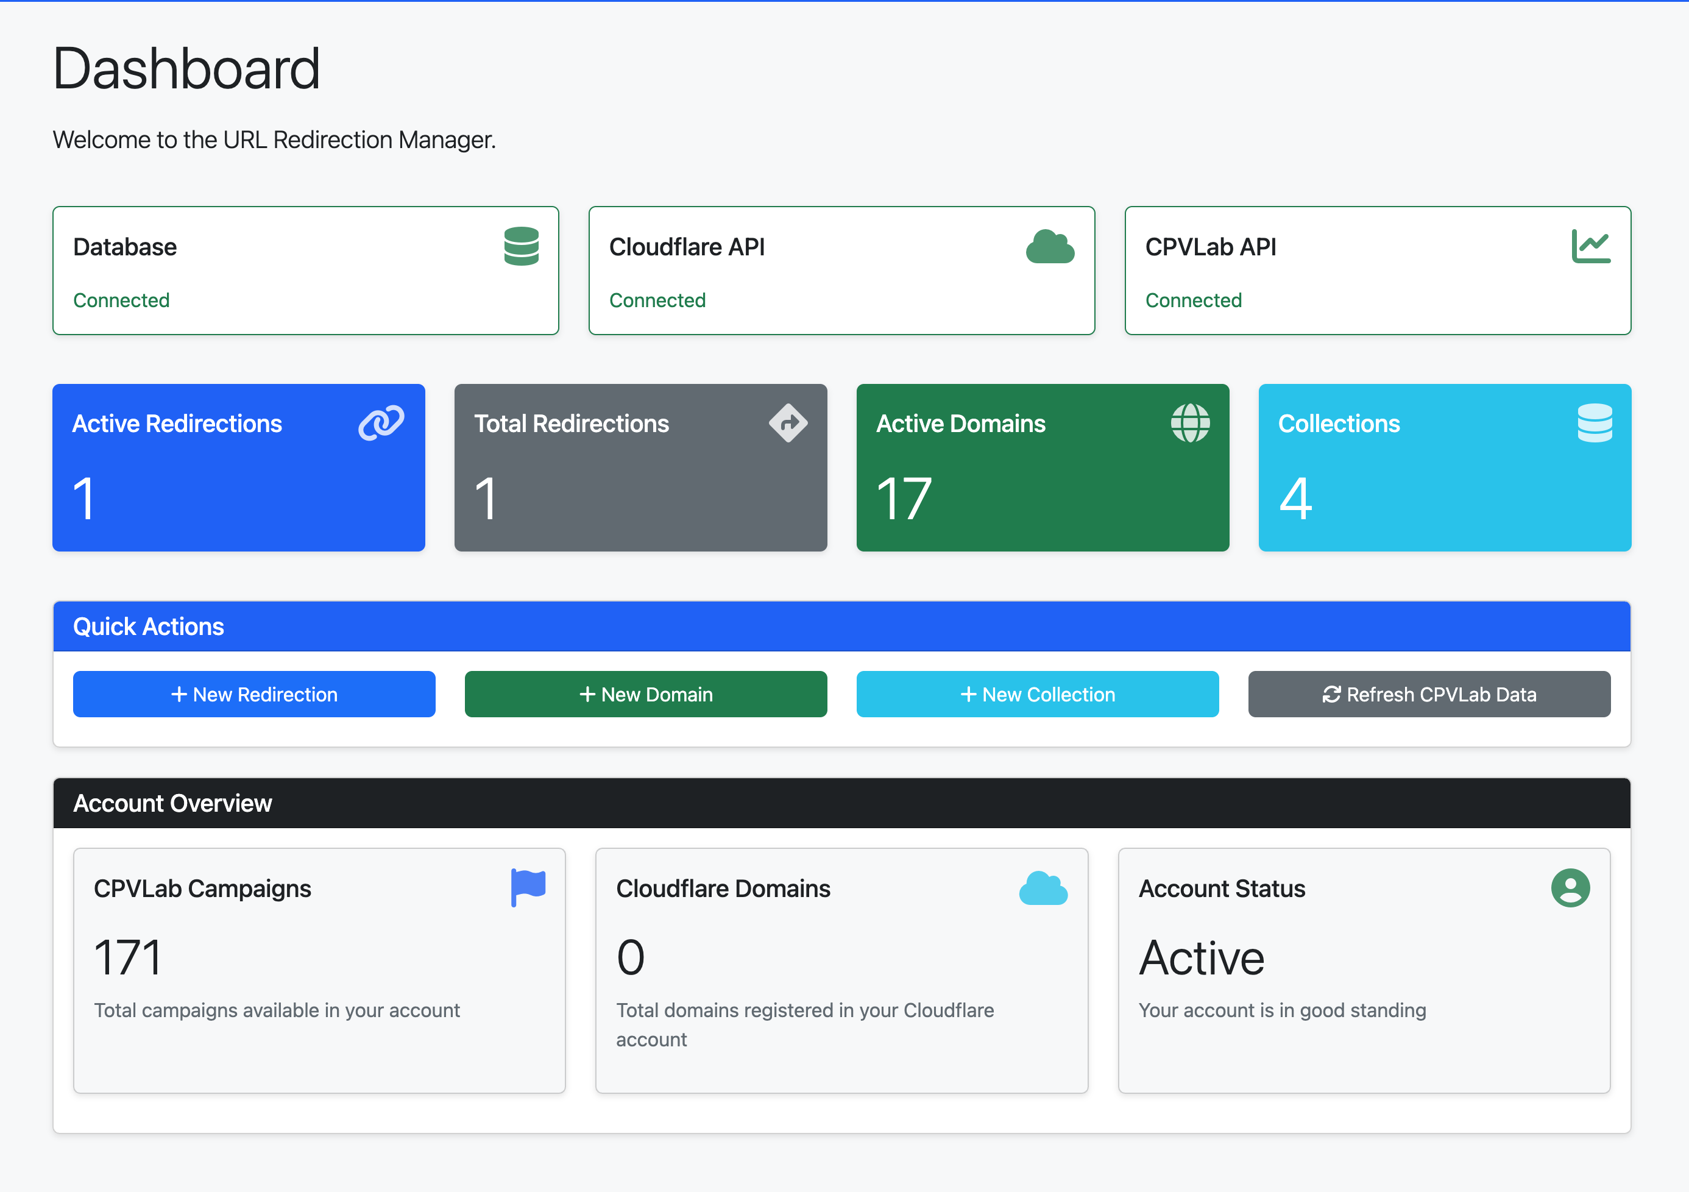Screen dimensions: 1689x1192
Task: Click the CPVLab Campaigns flag icon
Action: [528, 887]
